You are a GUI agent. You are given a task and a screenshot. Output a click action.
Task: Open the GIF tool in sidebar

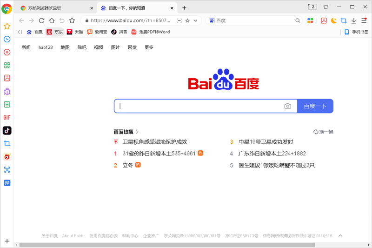pos(7,117)
